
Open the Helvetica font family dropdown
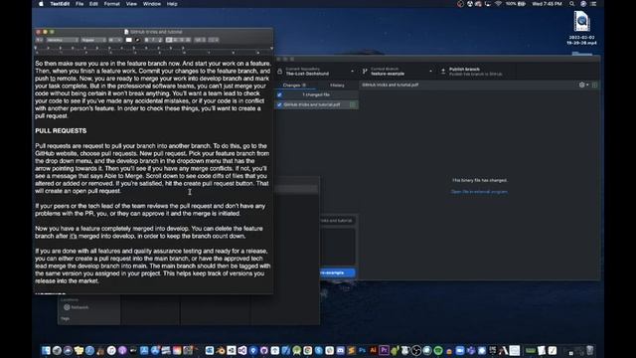point(63,40)
